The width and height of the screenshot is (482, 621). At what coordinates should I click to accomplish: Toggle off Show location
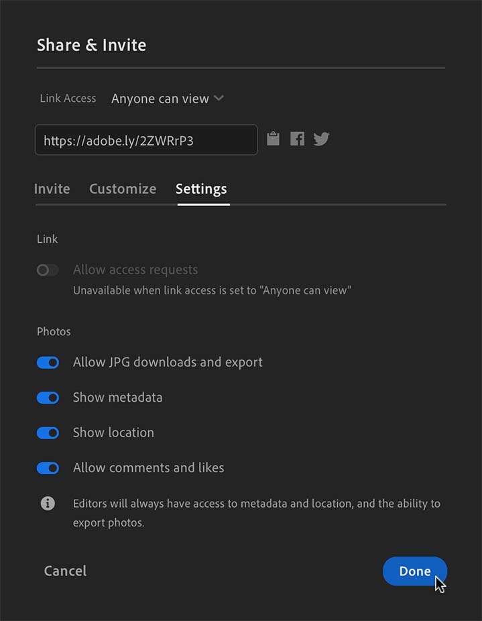pyautogui.click(x=48, y=433)
